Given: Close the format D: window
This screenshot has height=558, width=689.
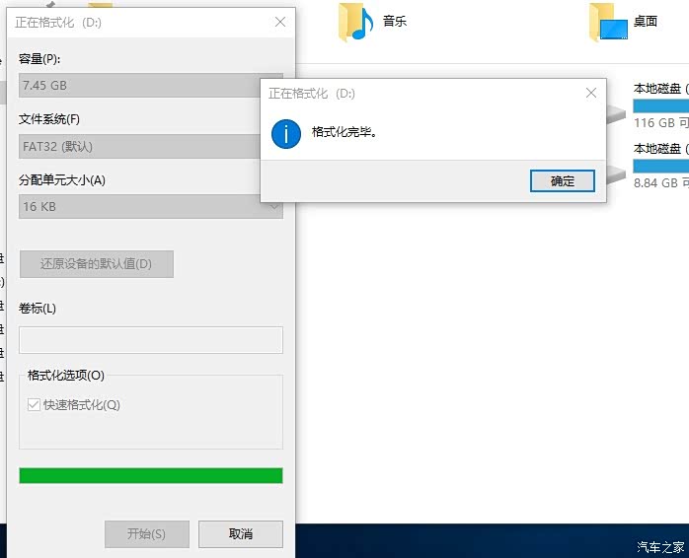Looking at the screenshot, I should (280, 22).
